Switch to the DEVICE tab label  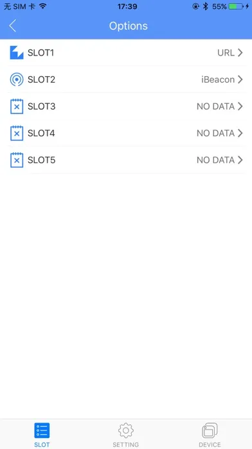[210, 444]
